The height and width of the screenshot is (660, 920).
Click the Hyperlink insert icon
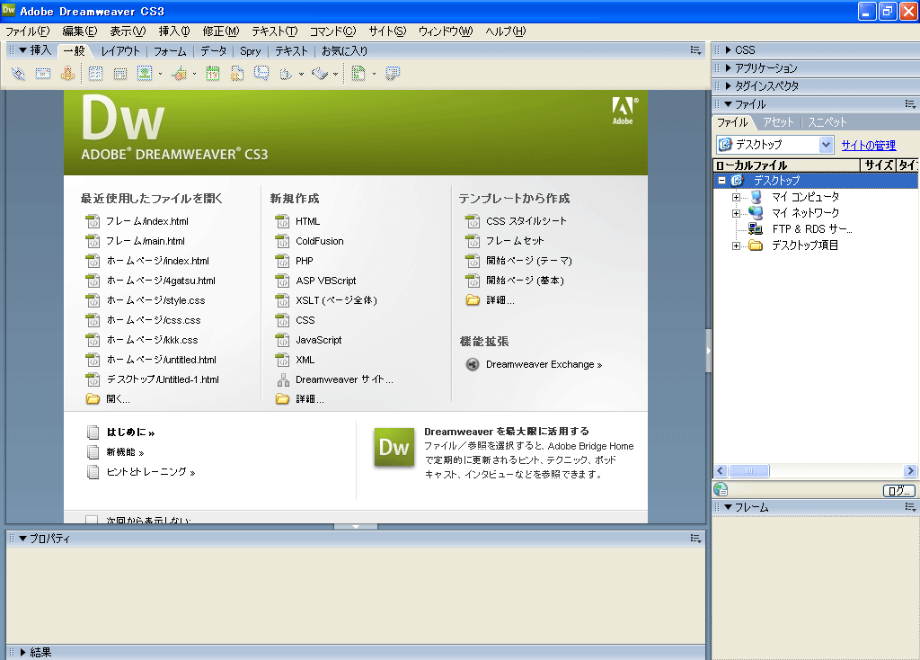click(x=18, y=74)
